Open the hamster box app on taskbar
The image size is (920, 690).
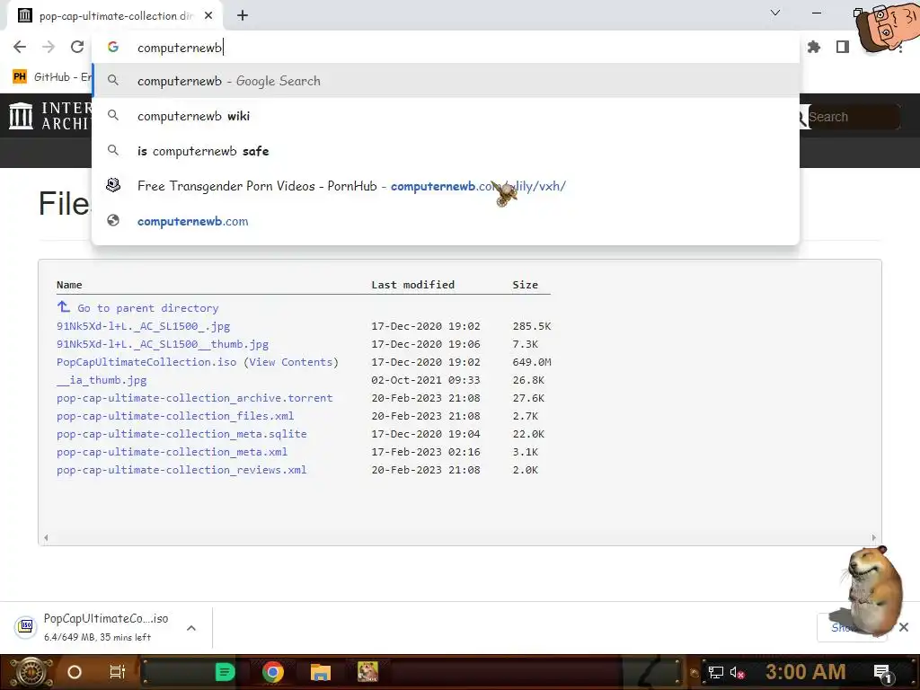coord(367,672)
